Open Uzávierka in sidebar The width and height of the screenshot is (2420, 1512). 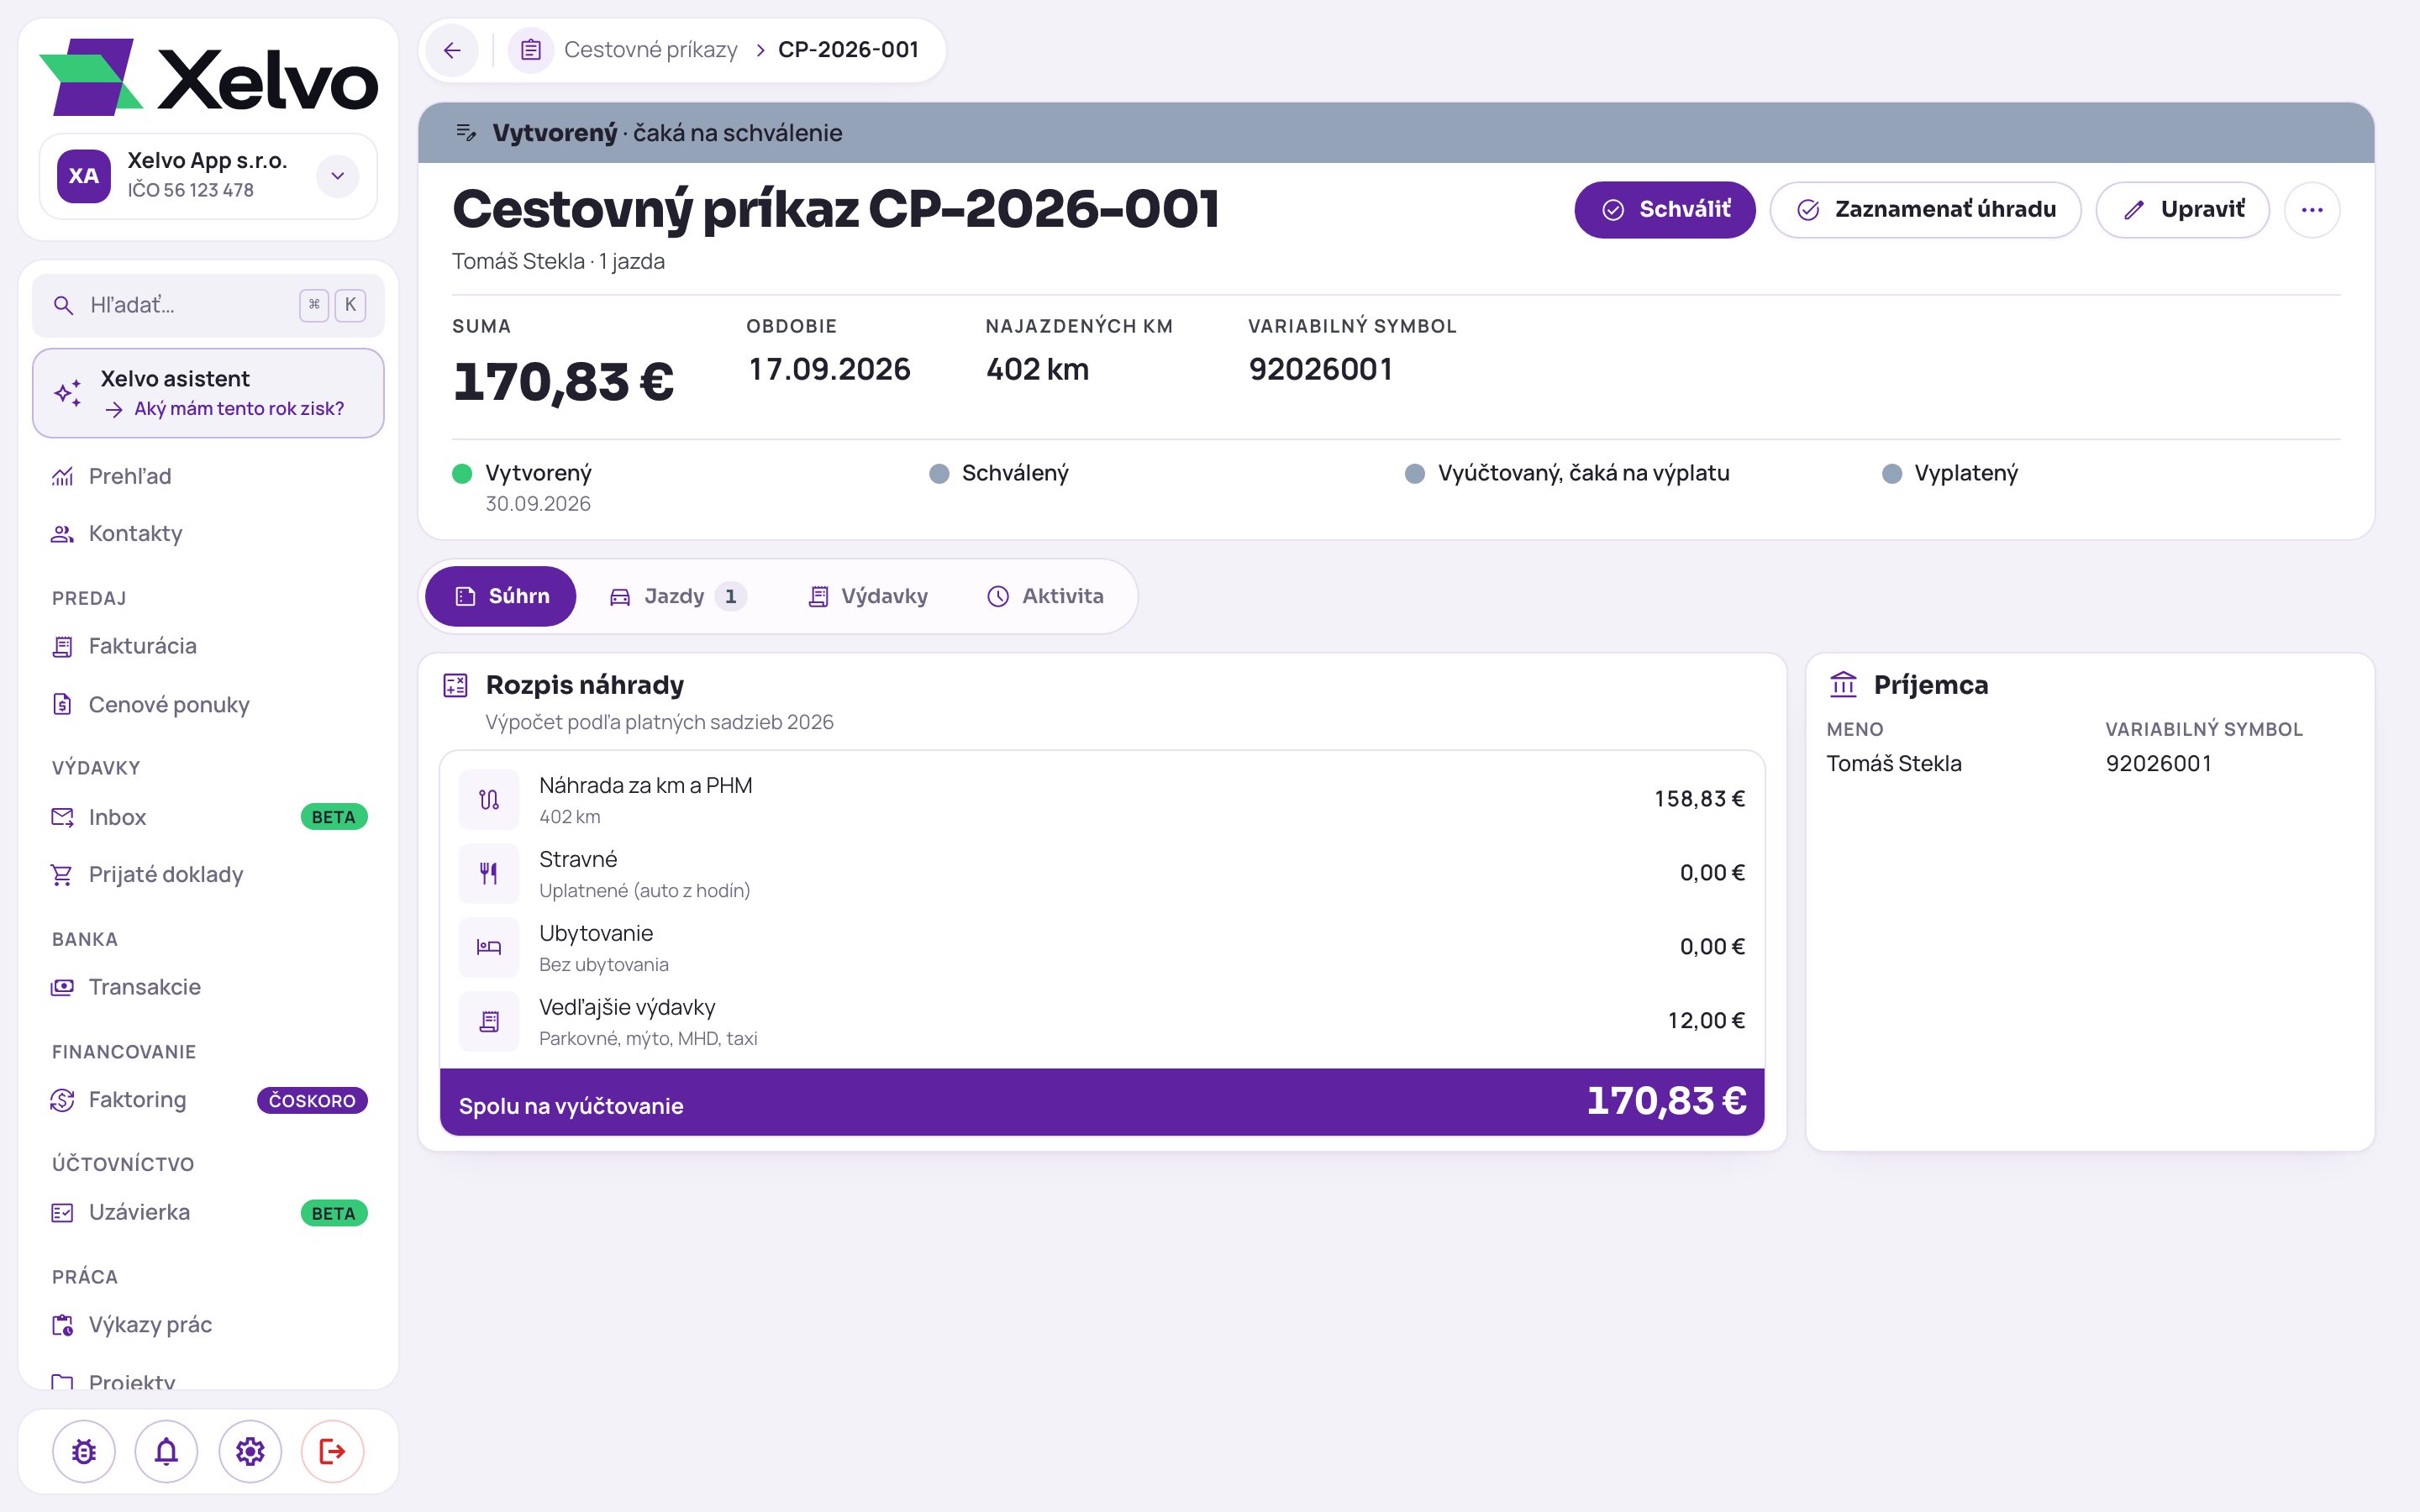coord(208,1212)
